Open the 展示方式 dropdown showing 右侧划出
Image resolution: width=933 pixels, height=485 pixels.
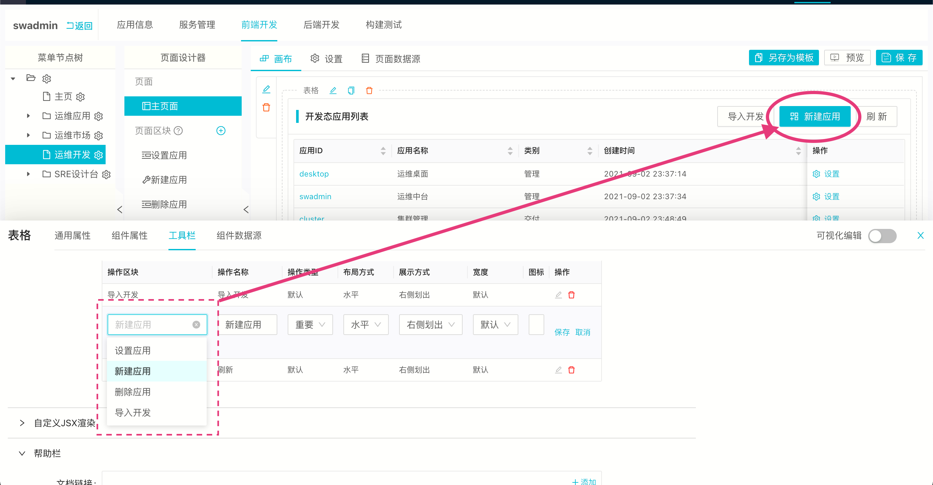click(430, 325)
